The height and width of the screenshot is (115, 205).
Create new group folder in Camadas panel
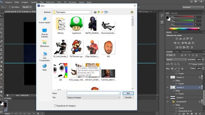pyautogui.click(x=192, y=114)
